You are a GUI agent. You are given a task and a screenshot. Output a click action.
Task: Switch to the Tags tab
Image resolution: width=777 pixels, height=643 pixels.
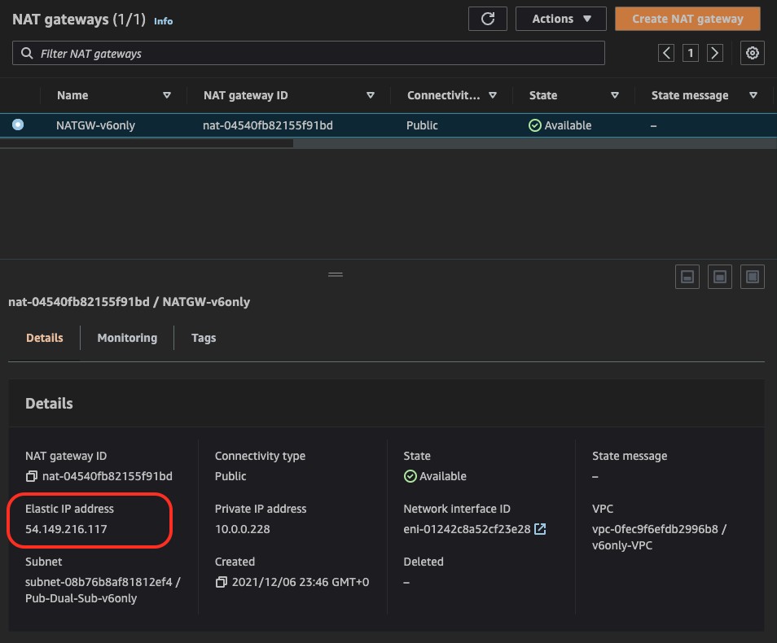204,338
